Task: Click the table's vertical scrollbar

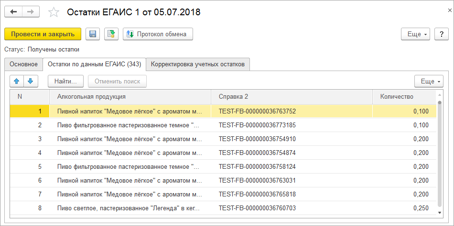Action: [x=439, y=153]
